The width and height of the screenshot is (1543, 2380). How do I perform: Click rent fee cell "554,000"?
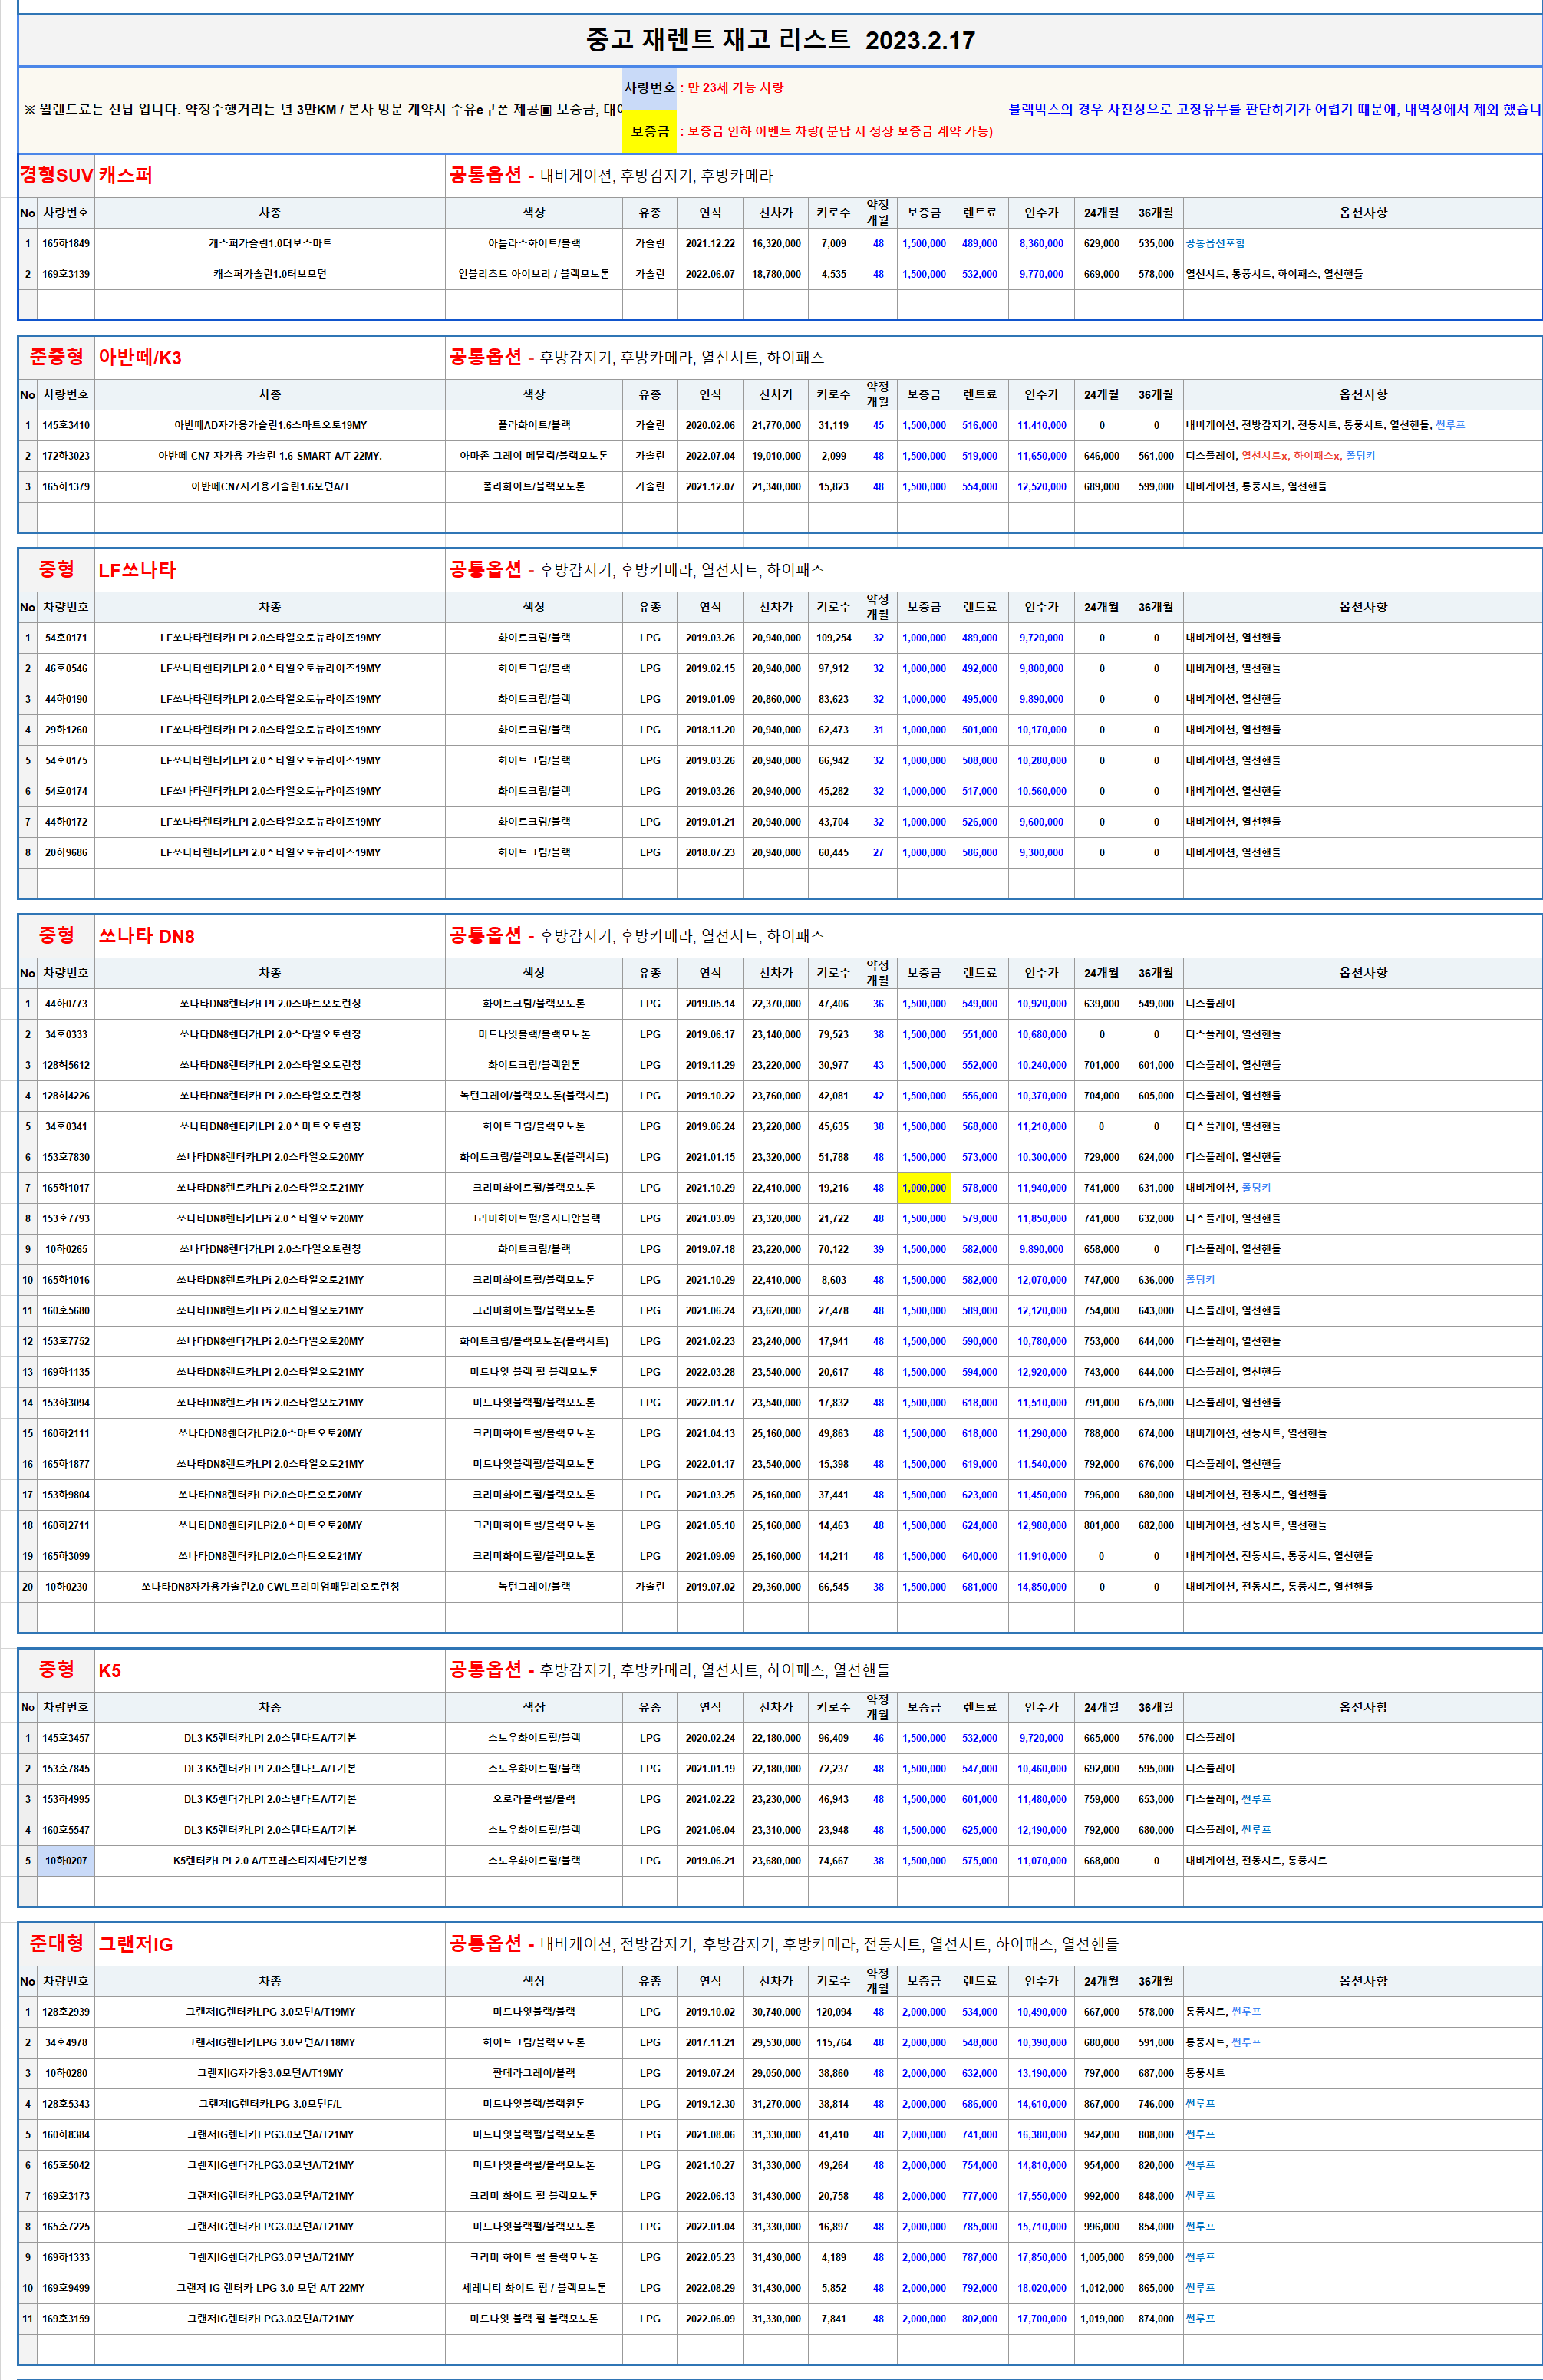980,487
